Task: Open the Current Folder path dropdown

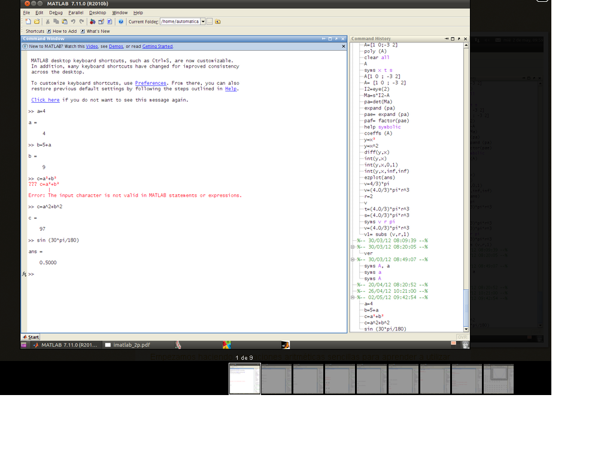Action: coord(203,22)
